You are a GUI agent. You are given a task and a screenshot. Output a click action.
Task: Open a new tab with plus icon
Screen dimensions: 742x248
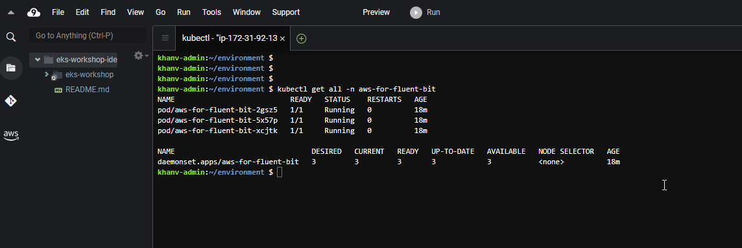pos(301,38)
